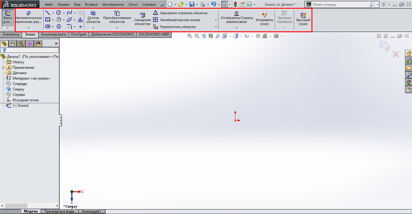Viewport: 412px width, 214px height.
Task: Switch to the Анимация1 tab
Action: tap(91, 211)
